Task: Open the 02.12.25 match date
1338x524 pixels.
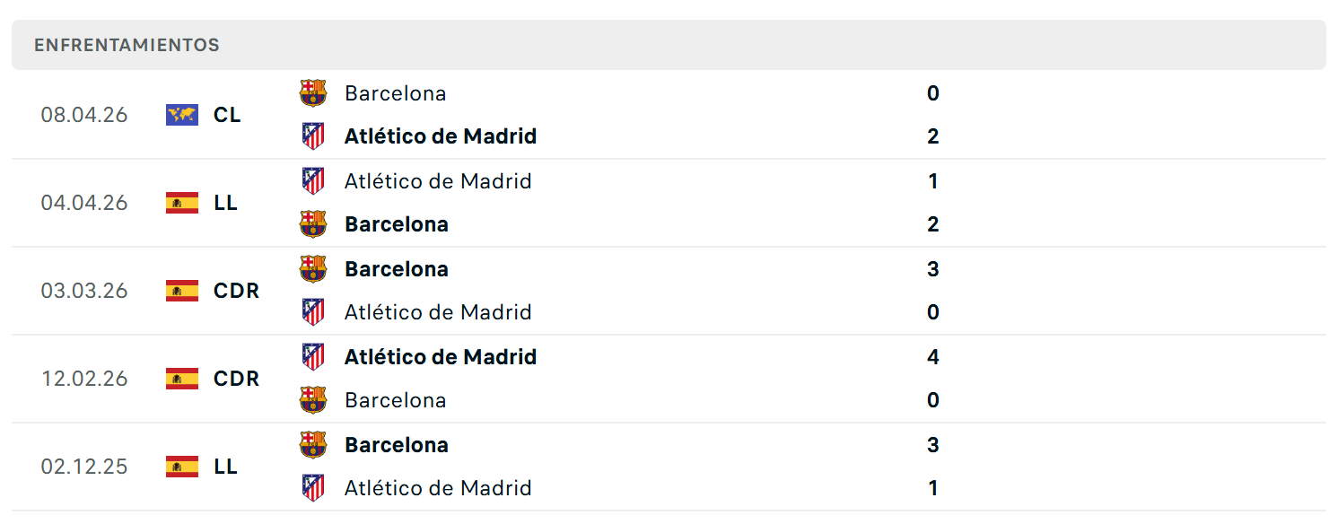Action: (x=84, y=467)
